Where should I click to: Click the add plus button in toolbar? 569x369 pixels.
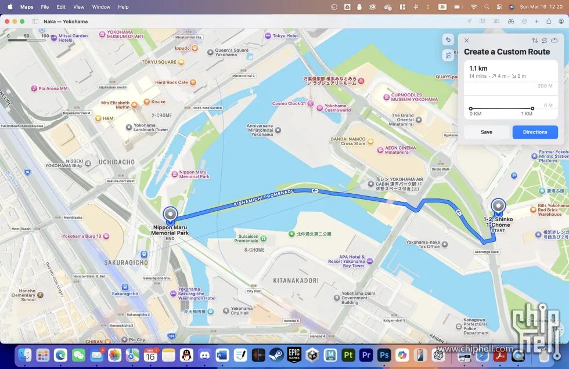point(536,21)
